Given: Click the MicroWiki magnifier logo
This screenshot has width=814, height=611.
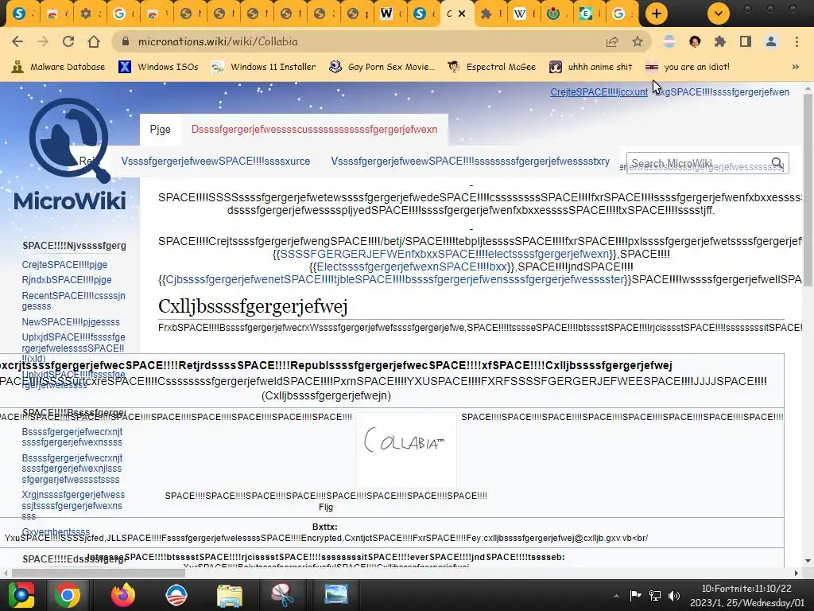Looking at the screenshot, I should 70,154.
